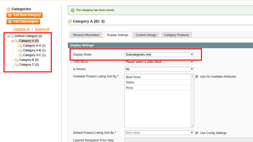Image resolution: width=253 pixels, height=142 pixels.
Task: Click the Category C folder icon
Action: 16,65
